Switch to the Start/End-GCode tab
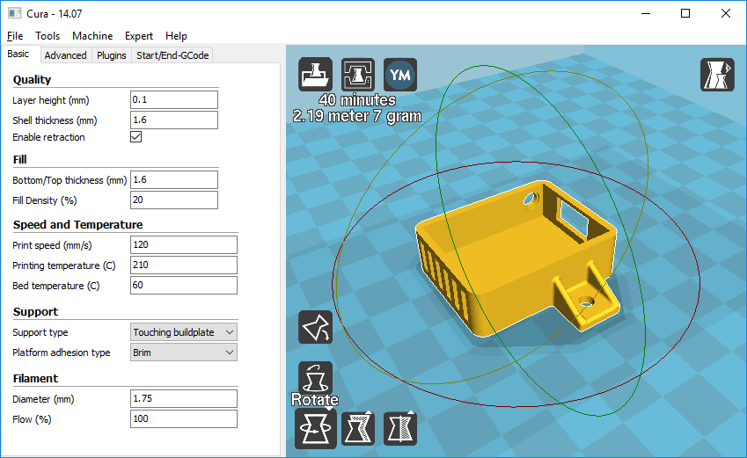 click(172, 55)
